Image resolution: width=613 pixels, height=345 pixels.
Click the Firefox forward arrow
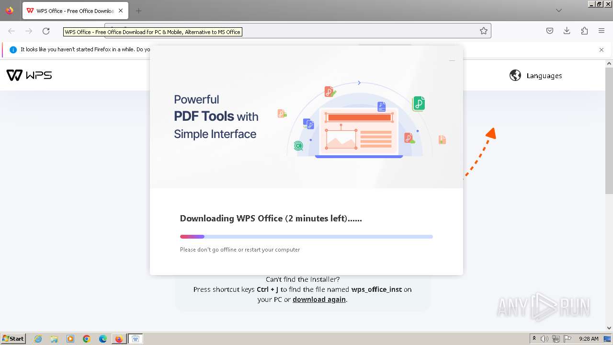[29, 31]
